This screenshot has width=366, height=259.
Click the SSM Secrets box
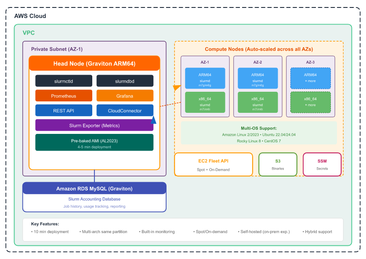tap(322, 164)
